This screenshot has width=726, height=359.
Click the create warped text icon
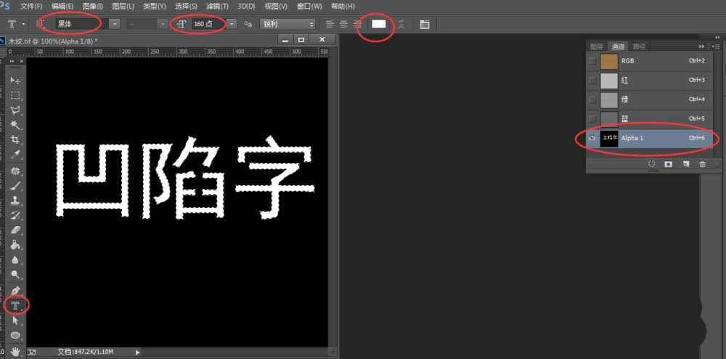pos(400,24)
